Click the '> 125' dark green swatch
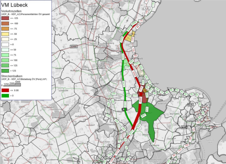226x164 pixels. 5,70
